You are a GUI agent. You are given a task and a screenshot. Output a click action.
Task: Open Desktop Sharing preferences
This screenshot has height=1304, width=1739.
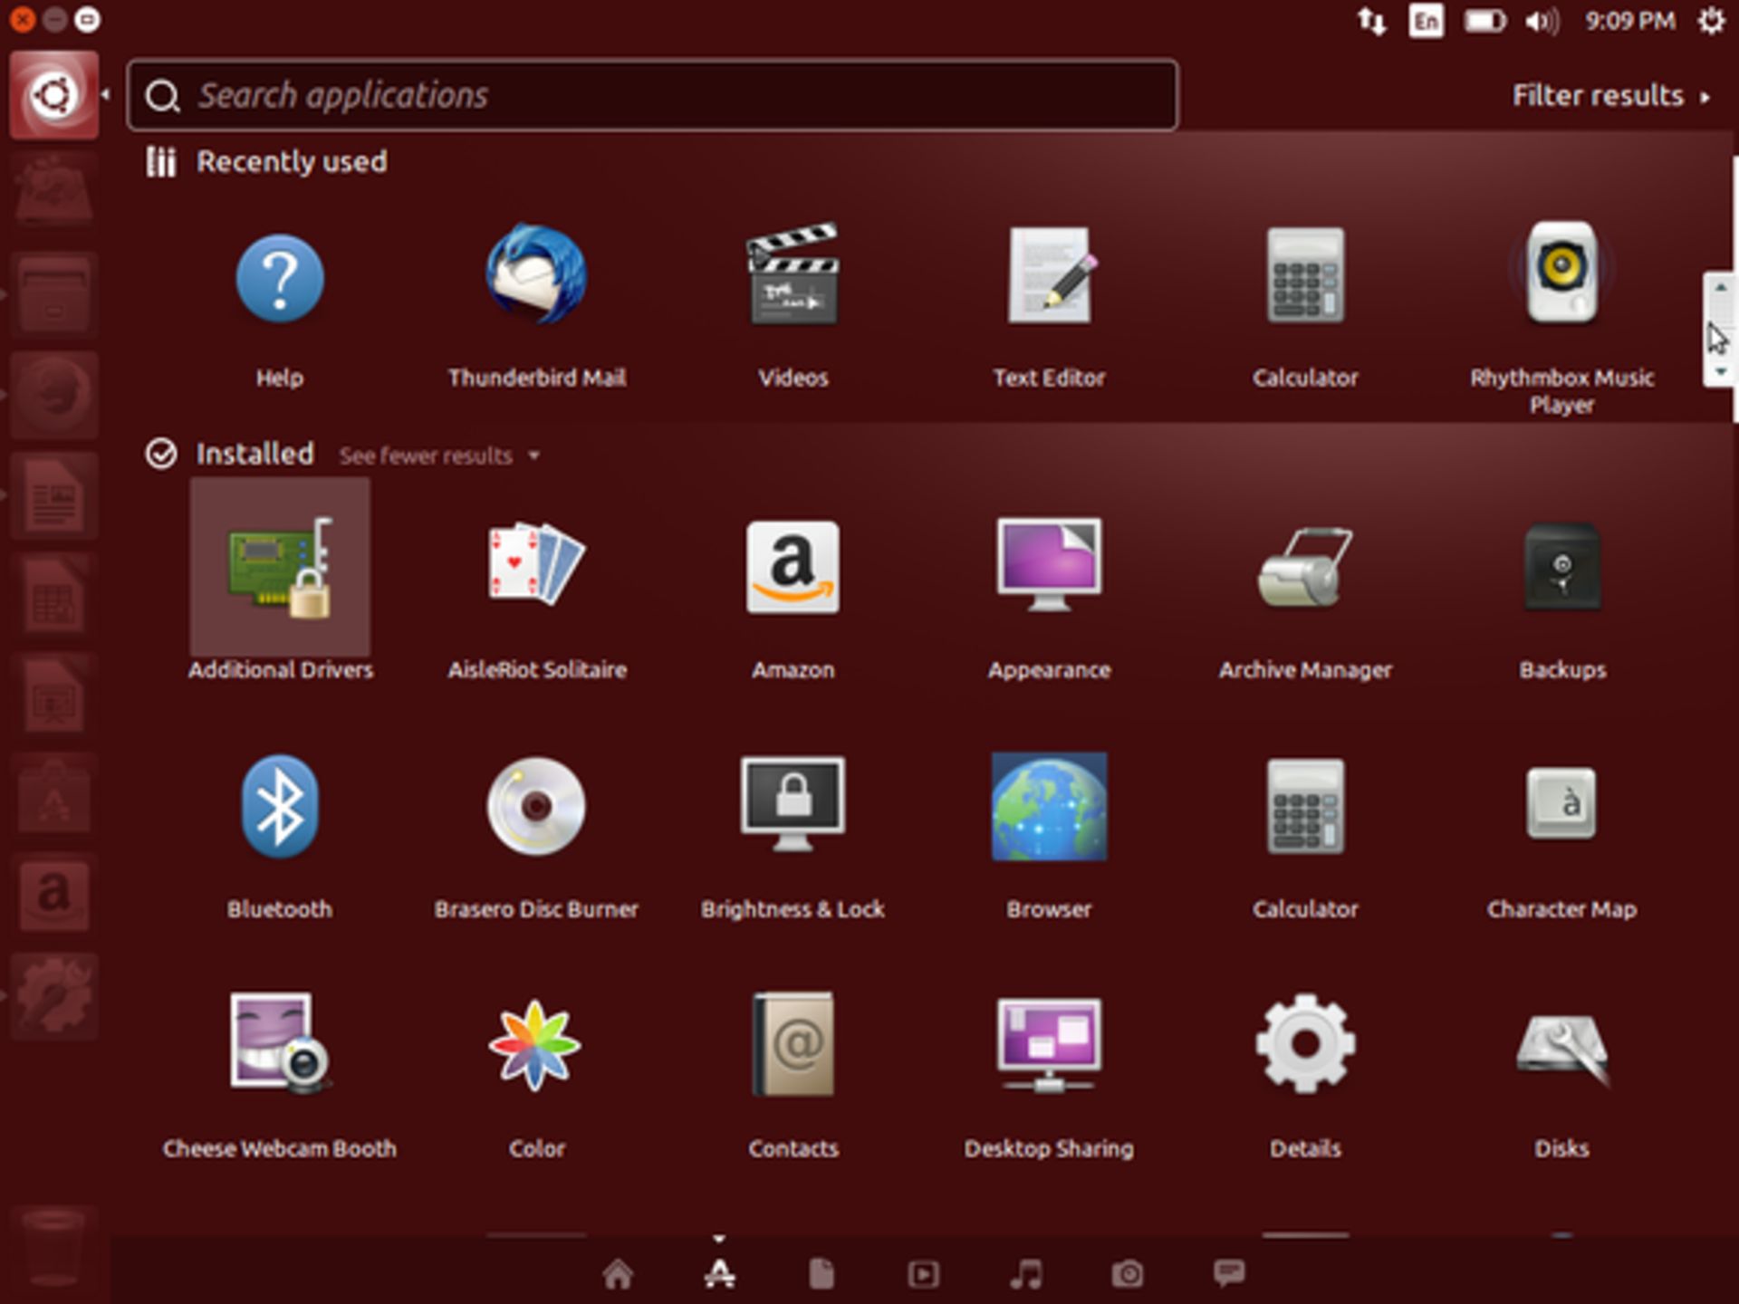1050,1045
